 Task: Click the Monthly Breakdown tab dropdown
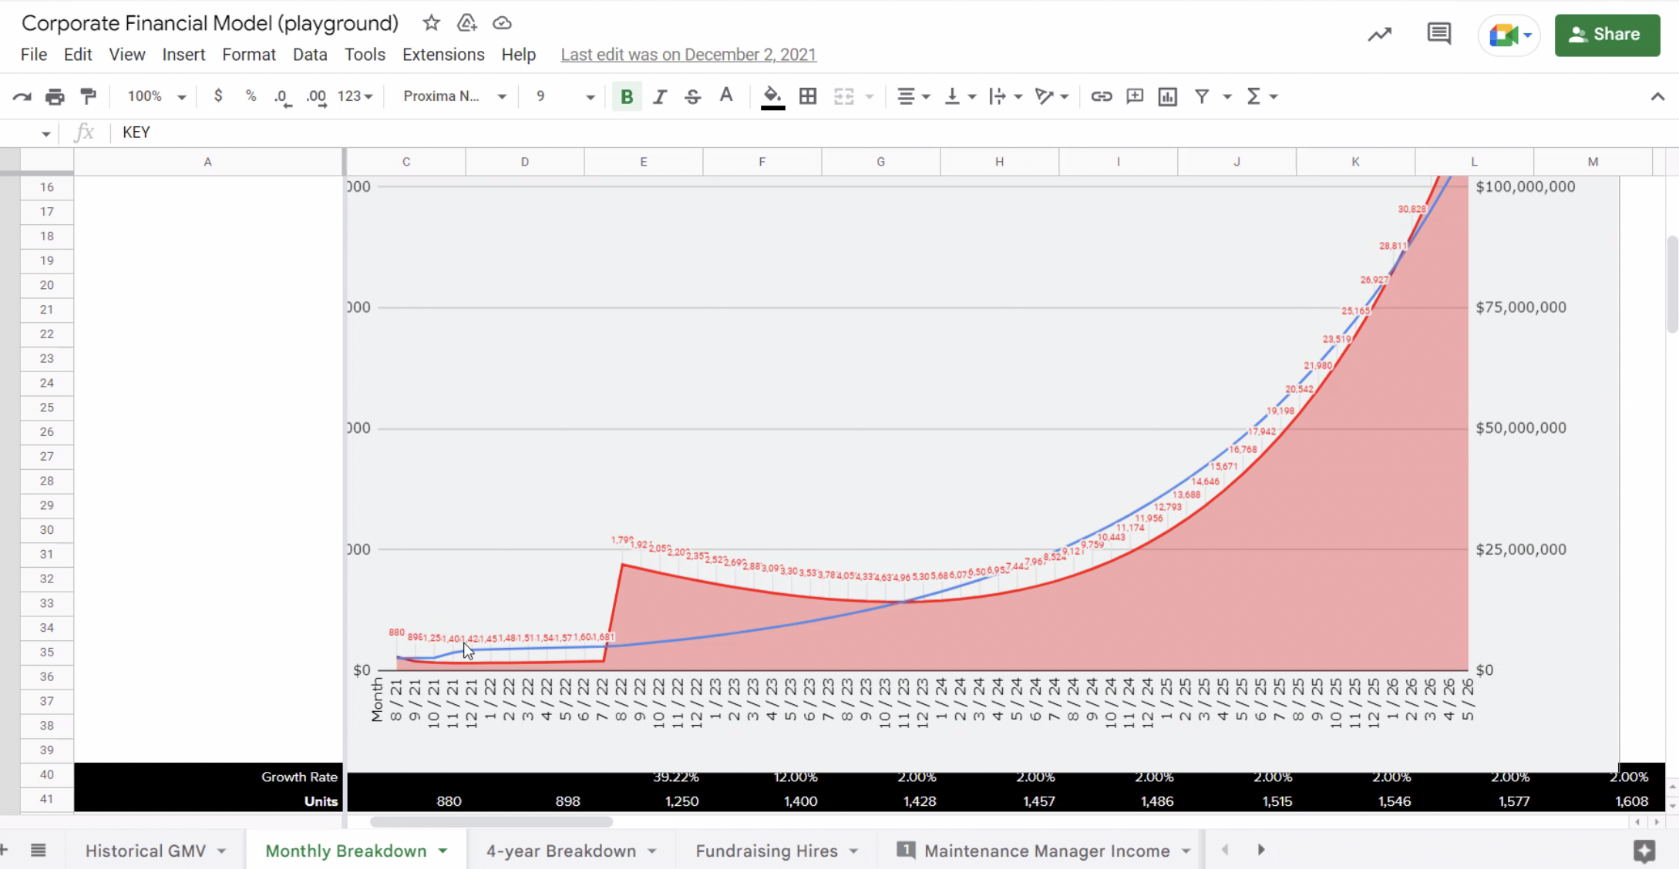pos(442,851)
